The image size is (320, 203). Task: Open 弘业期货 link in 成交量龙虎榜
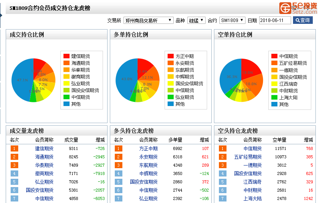[44, 182]
